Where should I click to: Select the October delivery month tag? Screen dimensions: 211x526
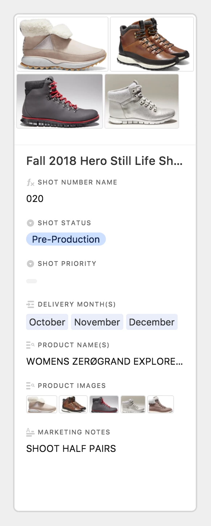click(47, 322)
